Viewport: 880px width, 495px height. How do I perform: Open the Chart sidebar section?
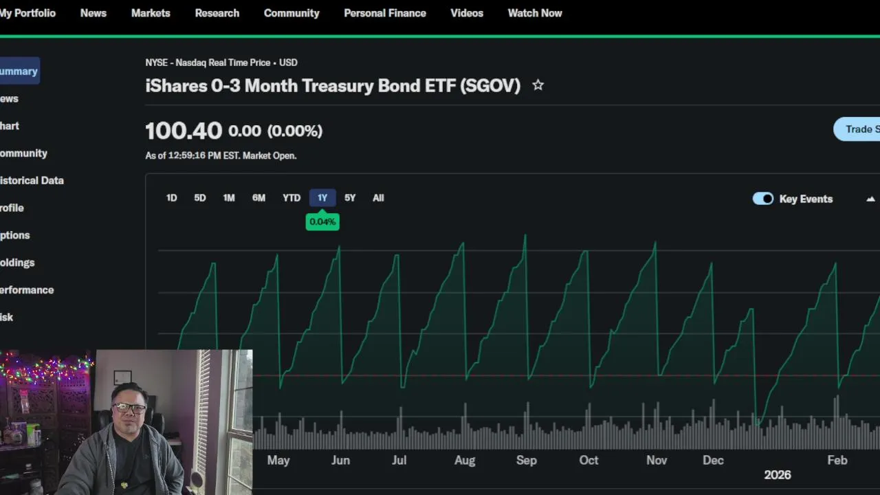coord(10,126)
